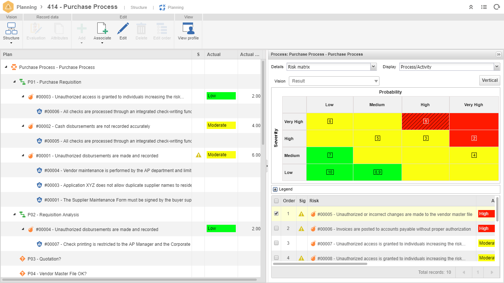The image size is (504, 283).
Task: Click the red High level of risk #00005
Action: [486, 214]
